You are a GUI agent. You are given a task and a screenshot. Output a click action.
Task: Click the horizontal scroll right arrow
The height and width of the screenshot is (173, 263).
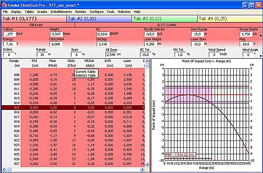point(142,169)
